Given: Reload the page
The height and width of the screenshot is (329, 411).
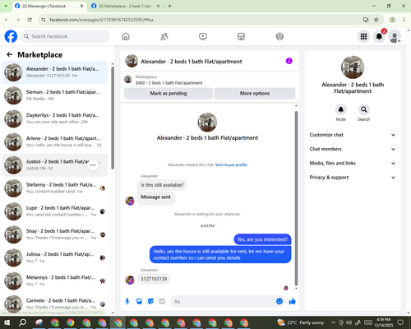Looking at the screenshot, I should point(30,20).
